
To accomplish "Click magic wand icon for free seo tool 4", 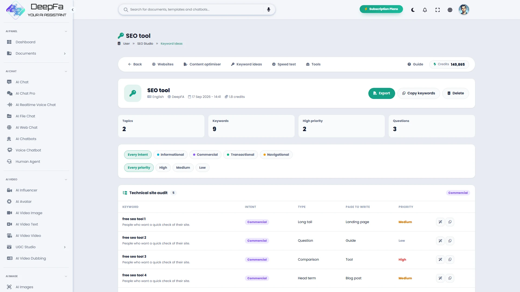I will click(440, 278).
